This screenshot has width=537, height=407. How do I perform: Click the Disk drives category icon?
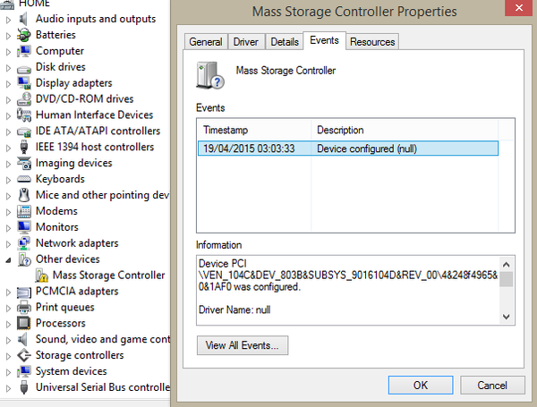pyautogui.click(x=25, y=67)
